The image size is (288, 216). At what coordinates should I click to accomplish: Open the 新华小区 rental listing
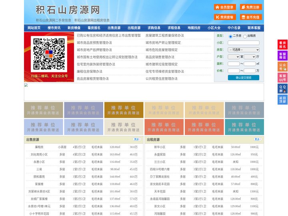point(160,147)
